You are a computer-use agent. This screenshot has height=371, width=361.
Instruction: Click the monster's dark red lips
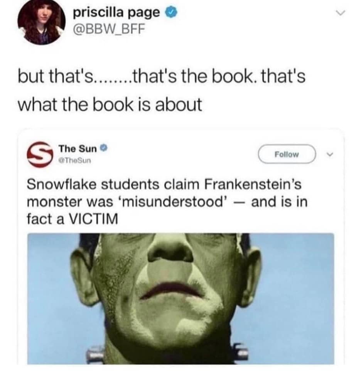(x=172, y=290)
